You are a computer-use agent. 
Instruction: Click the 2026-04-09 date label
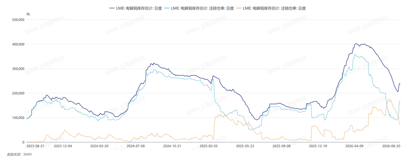coord(354,146)
